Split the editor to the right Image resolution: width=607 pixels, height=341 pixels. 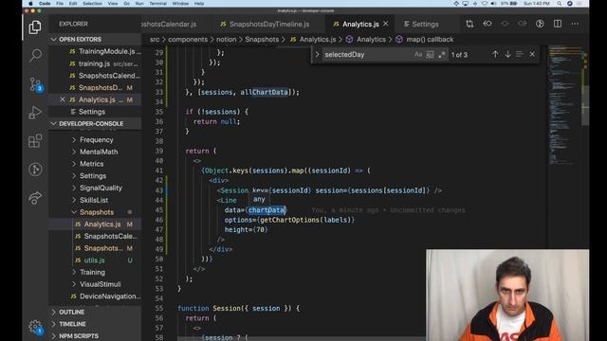click(558, 24)
